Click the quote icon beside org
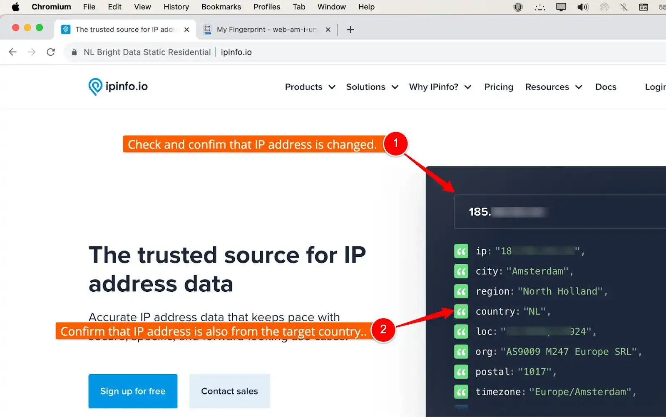The image size is (666, 417). pos(461,352)
